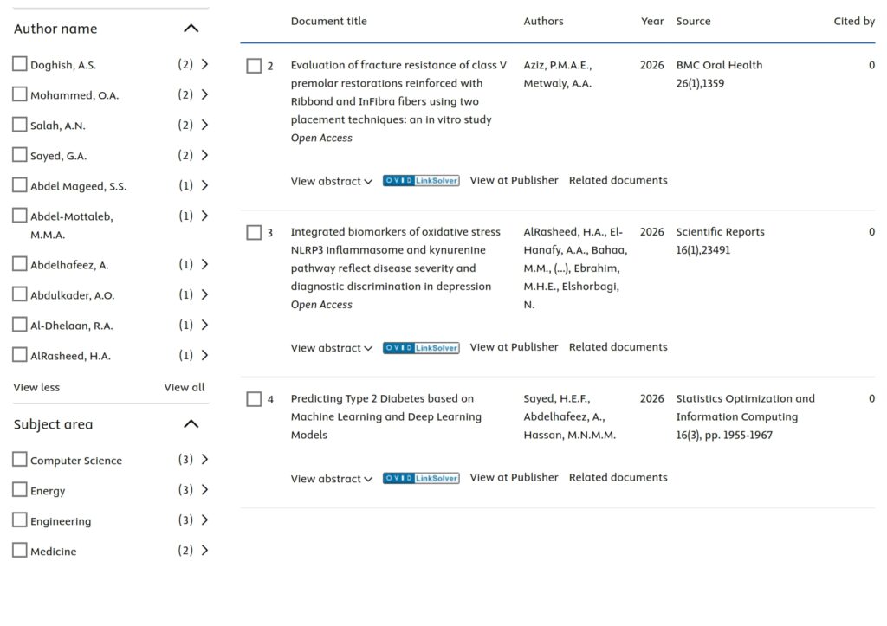The width and height of the screenshot is (887, 626).
Task: Click arrow next to Medicine subject
Action: pyautogui.click(x=204, y=550)
